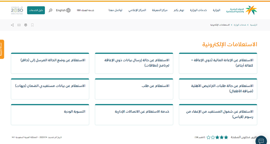This screenshot has width=270, height=144.
Task: Bookmark this page icon
Action: click(x=32, y=25)
